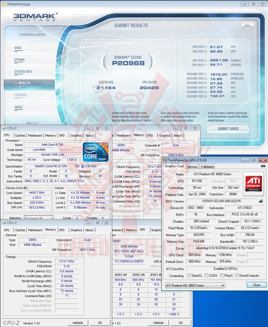Open the Processor #1 selection dropdown
The height and width of the screenshot is (327, 268).
(x=39, y=218)
